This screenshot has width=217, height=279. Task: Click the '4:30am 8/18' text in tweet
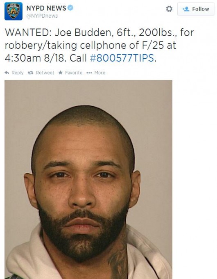[36, 58]
